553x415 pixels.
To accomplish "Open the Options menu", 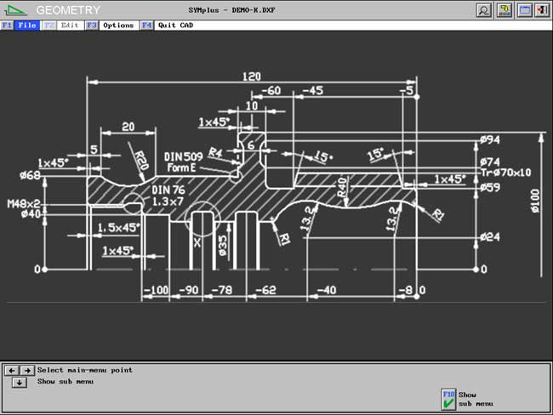I will (x=118, y=26).
